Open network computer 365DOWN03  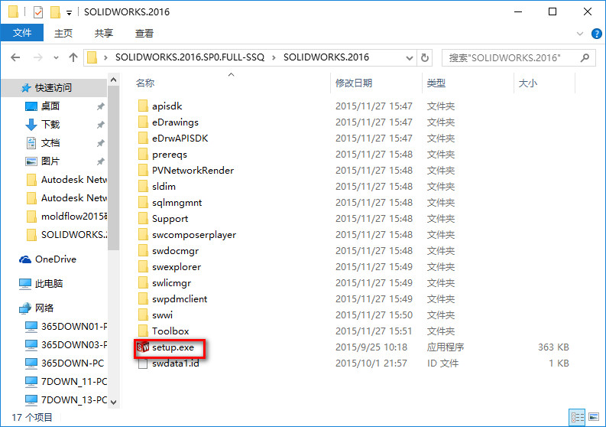coord(66,344)
